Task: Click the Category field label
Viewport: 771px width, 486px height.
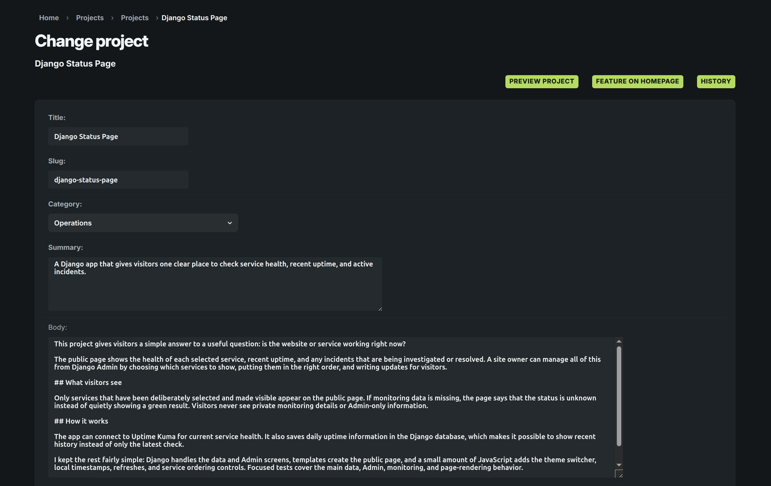Action: coord(65,204)
